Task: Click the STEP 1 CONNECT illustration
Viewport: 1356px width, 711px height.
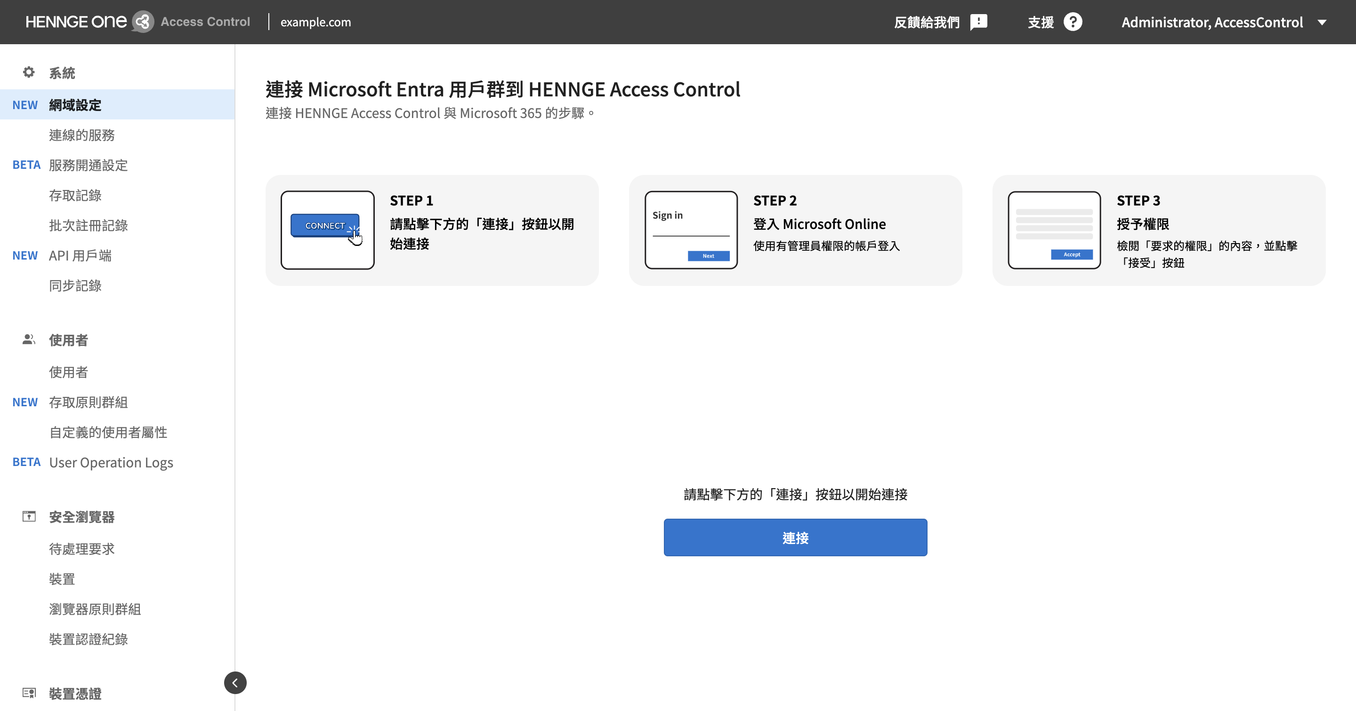Action: point(327,230)
